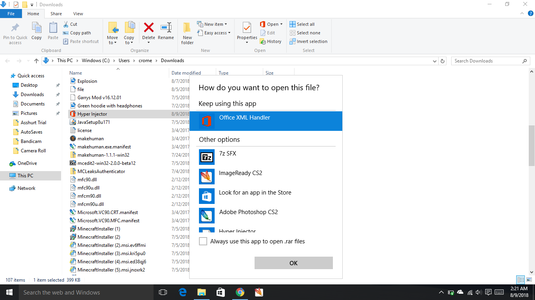Image resolution: width=535 pixels, height=300 pixels.
Task: Select Documents in the navigation pane
Action: pos(33,104)
